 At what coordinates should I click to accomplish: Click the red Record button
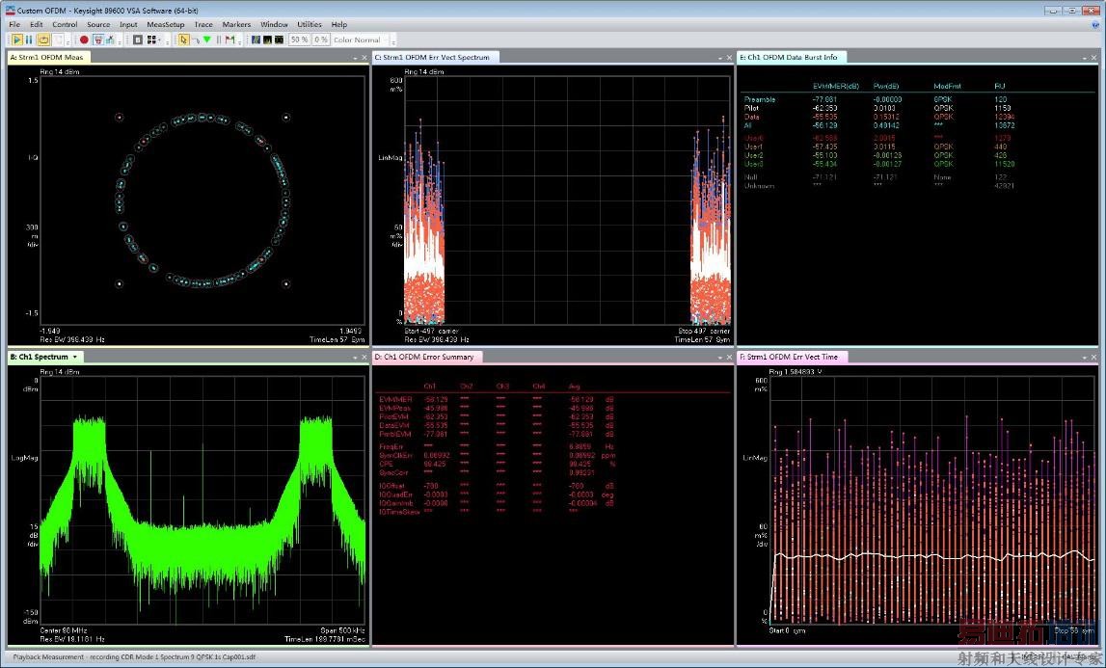(x=84, y=40)
